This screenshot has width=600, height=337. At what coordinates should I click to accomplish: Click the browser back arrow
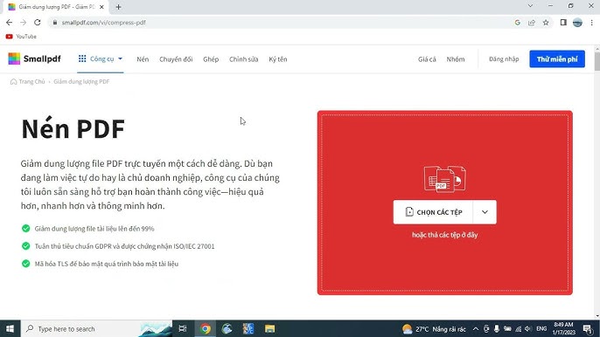pos(9,23)
